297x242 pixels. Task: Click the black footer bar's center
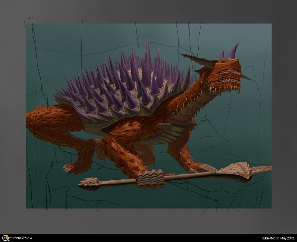(x=148, y=238)
